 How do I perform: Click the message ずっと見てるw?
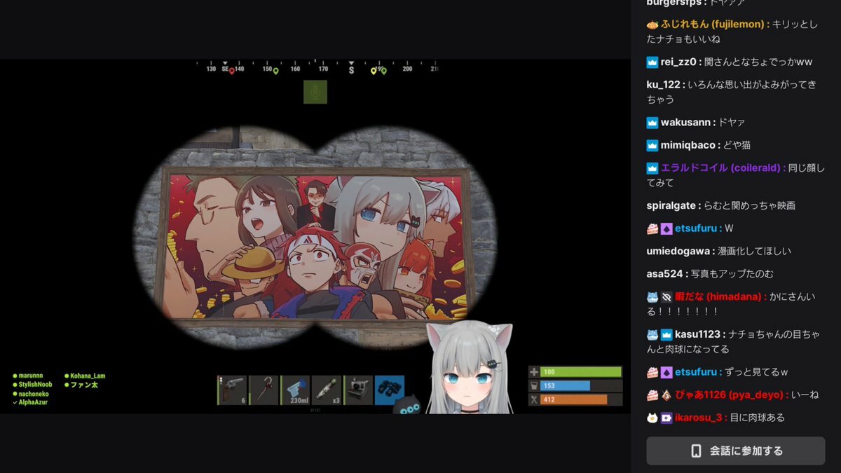coord(757,372)
